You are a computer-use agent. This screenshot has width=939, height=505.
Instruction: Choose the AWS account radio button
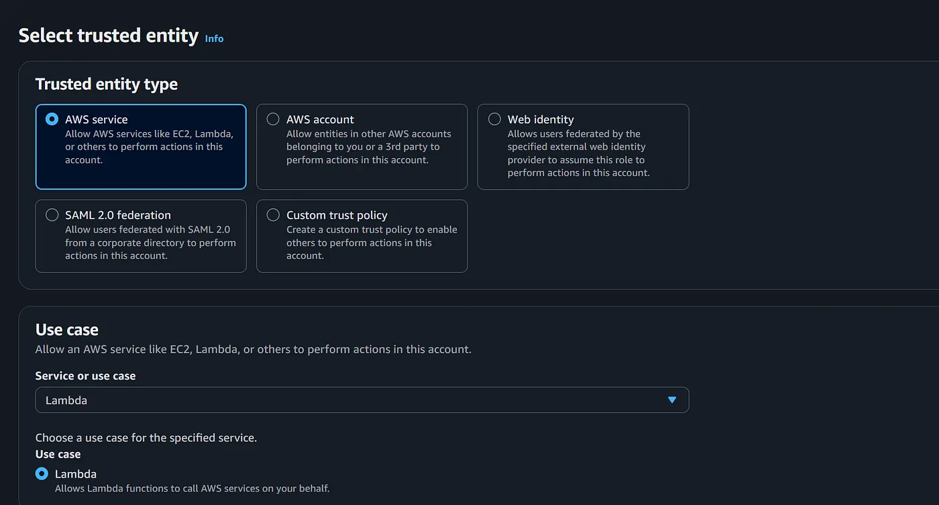tap(273, 119)
